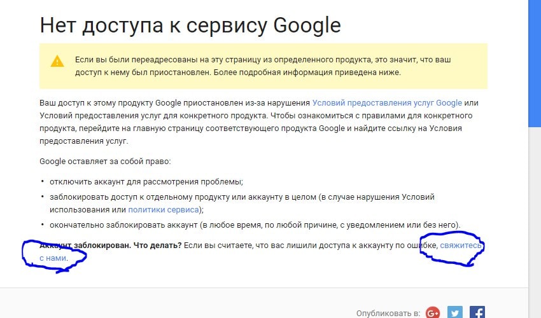Screen dimensions: 541x318
Task: Click the yellow warning triangle icon
Action: [57, 62]
